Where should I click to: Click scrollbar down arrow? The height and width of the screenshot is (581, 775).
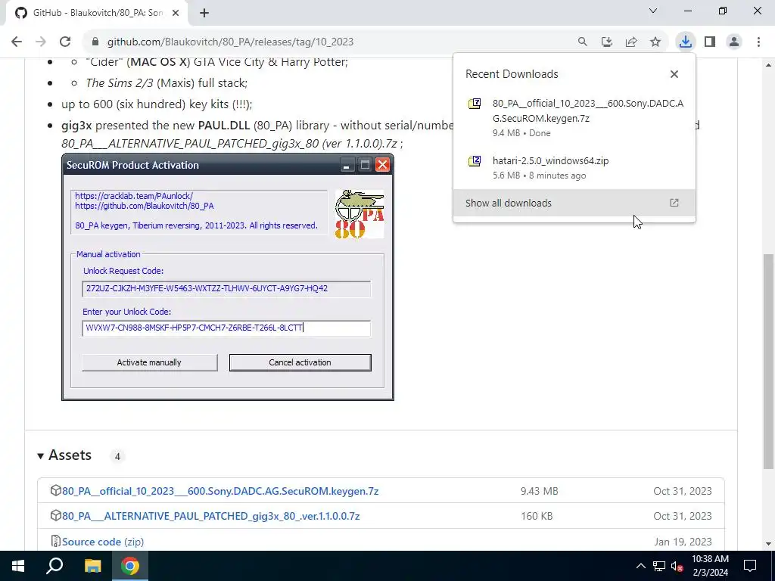[768, 544]
